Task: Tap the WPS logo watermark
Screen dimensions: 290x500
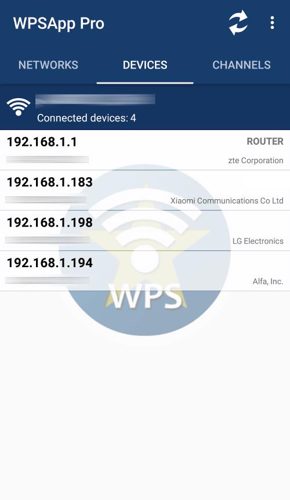Action: (x=145, y=250)
